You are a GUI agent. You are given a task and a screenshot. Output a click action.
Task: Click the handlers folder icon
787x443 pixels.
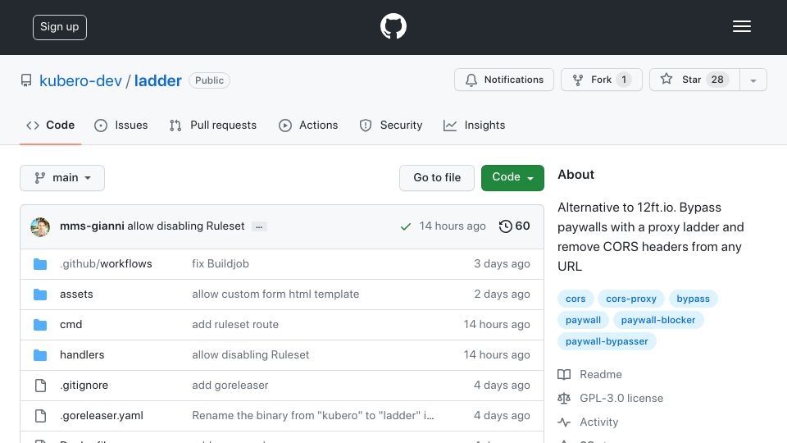pyautogui.click(x=40, y=355)
